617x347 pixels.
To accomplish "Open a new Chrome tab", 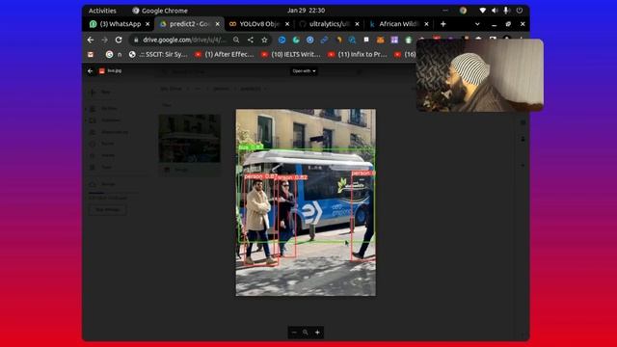I will [x=443, y=24].
